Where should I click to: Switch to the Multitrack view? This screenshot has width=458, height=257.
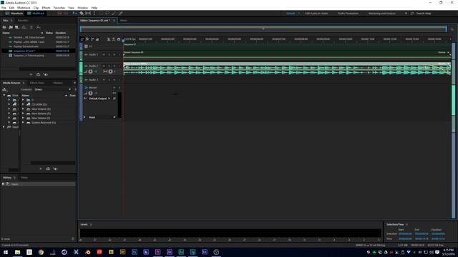(36, 14)
